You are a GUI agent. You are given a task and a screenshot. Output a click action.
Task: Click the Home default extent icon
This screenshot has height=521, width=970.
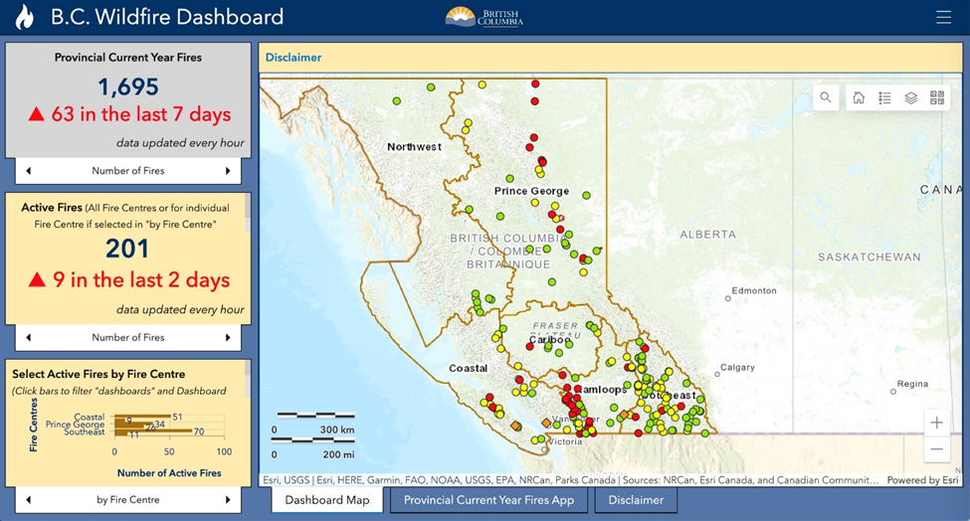(859, 97)
